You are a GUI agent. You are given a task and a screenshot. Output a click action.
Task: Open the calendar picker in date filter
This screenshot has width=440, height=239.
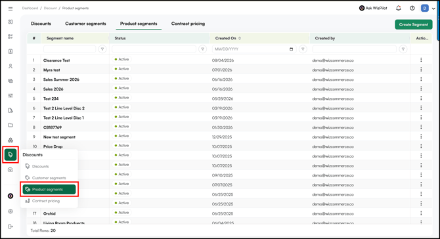[292, 49]
